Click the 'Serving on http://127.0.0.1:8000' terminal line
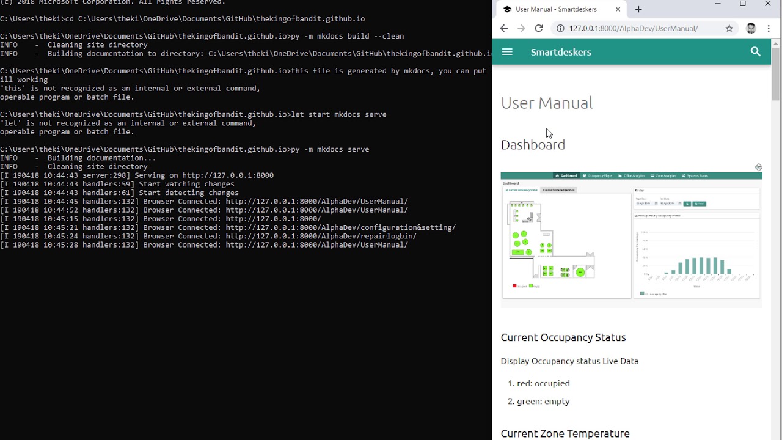This screenshot has height=440, width=782. point(137,175)
